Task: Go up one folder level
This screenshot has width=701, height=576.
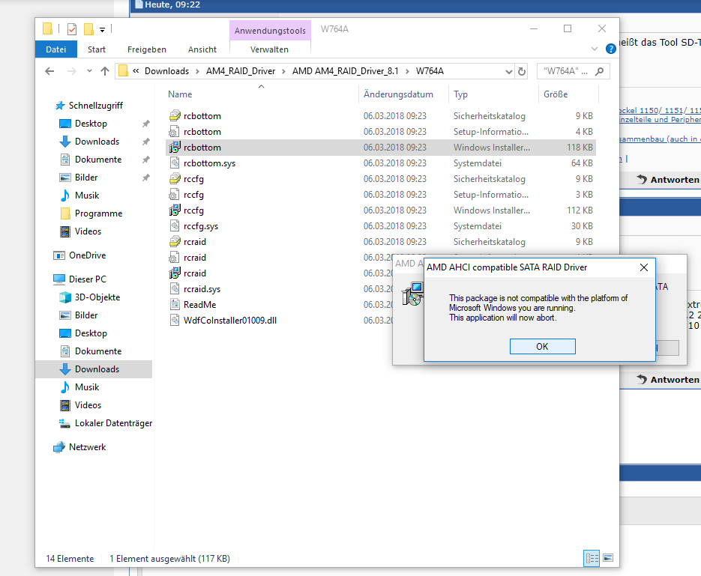Action: point(105,71)
